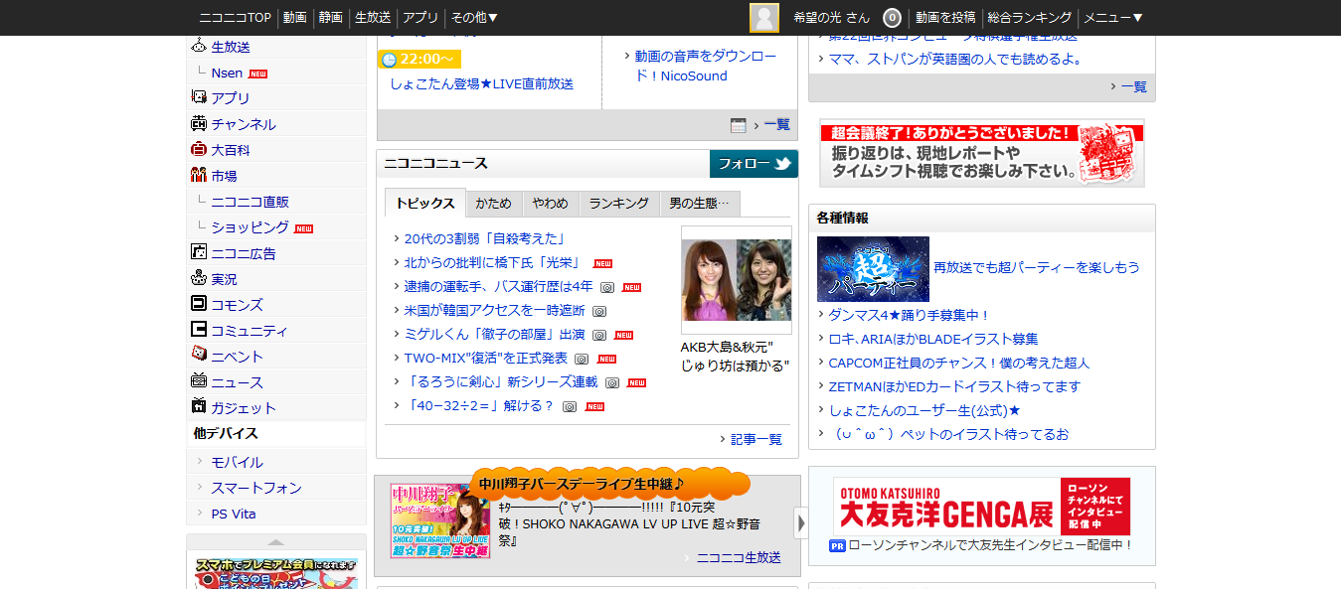Click the チャンネル sidebar icon
Screen dimensions: 1341x589
199,123
